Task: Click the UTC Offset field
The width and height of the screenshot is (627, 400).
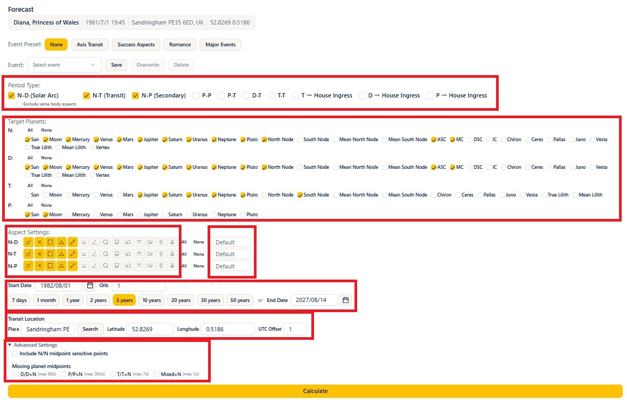Action: (x=295, y=329)
